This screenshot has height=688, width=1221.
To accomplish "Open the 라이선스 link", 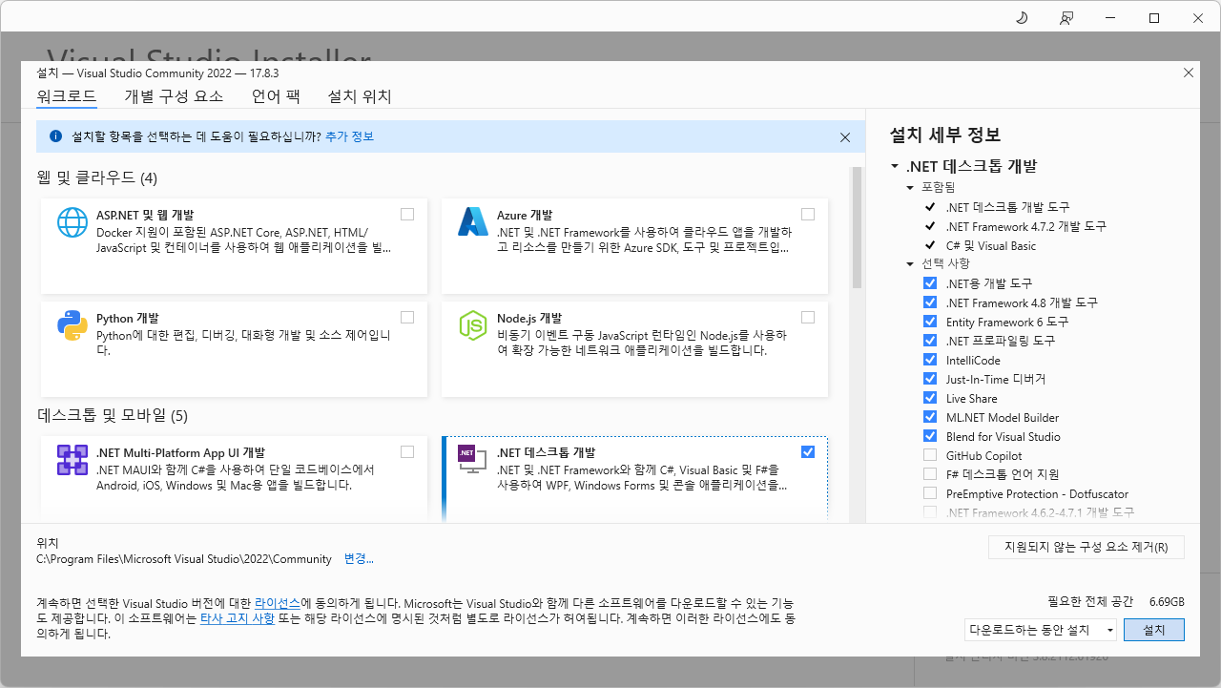I will (278, 604).
